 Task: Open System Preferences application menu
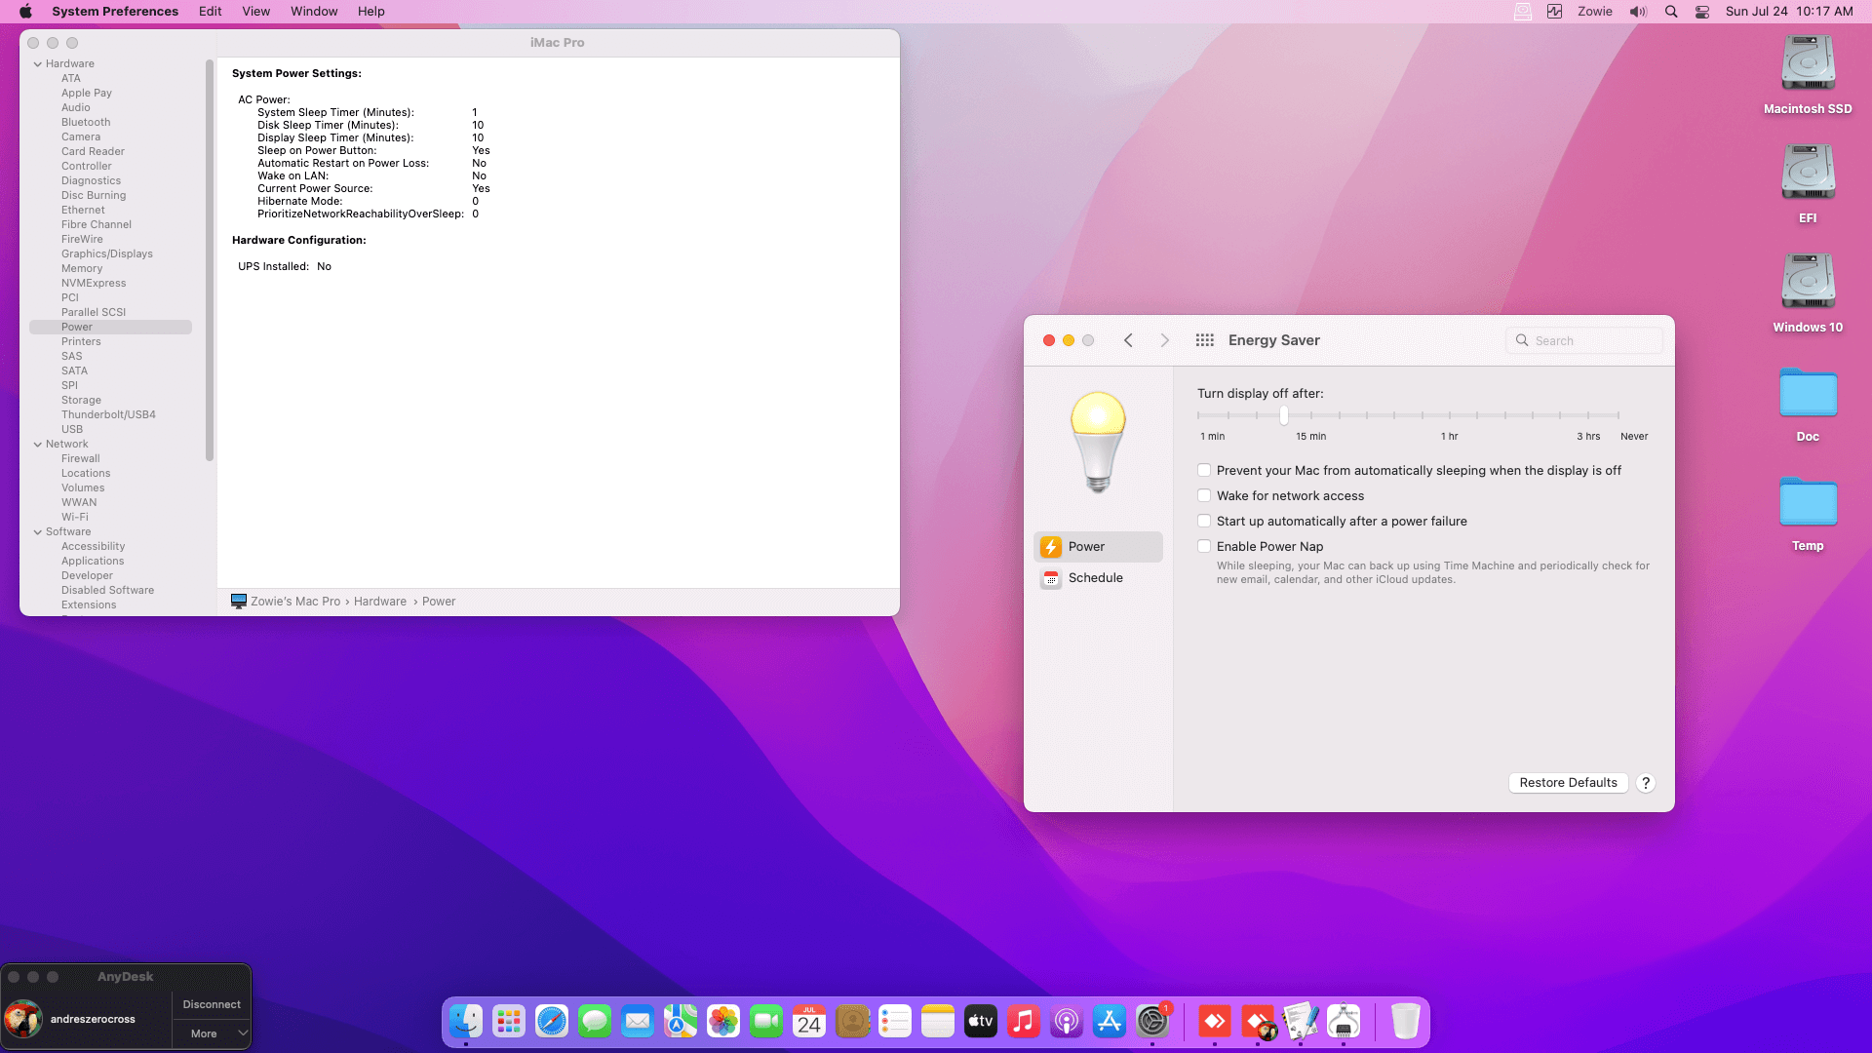tap(115, 12)
